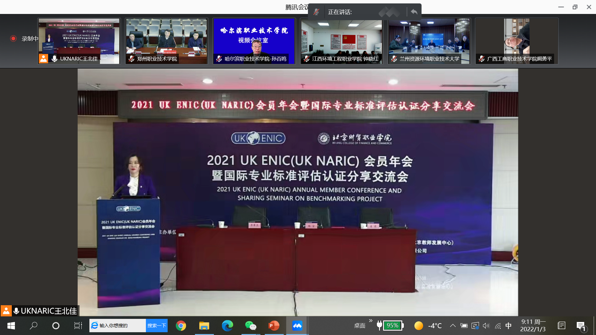Click the reply arrow in speaking bar
Screen dimensions: 596x335
pyautogui.click(x=414, y=12)
